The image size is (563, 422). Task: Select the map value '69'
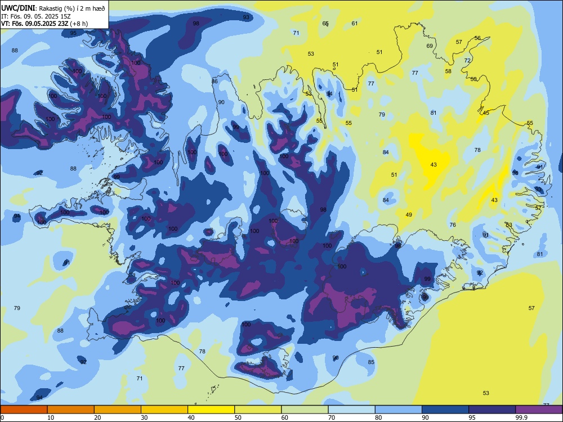click(430, 46)
